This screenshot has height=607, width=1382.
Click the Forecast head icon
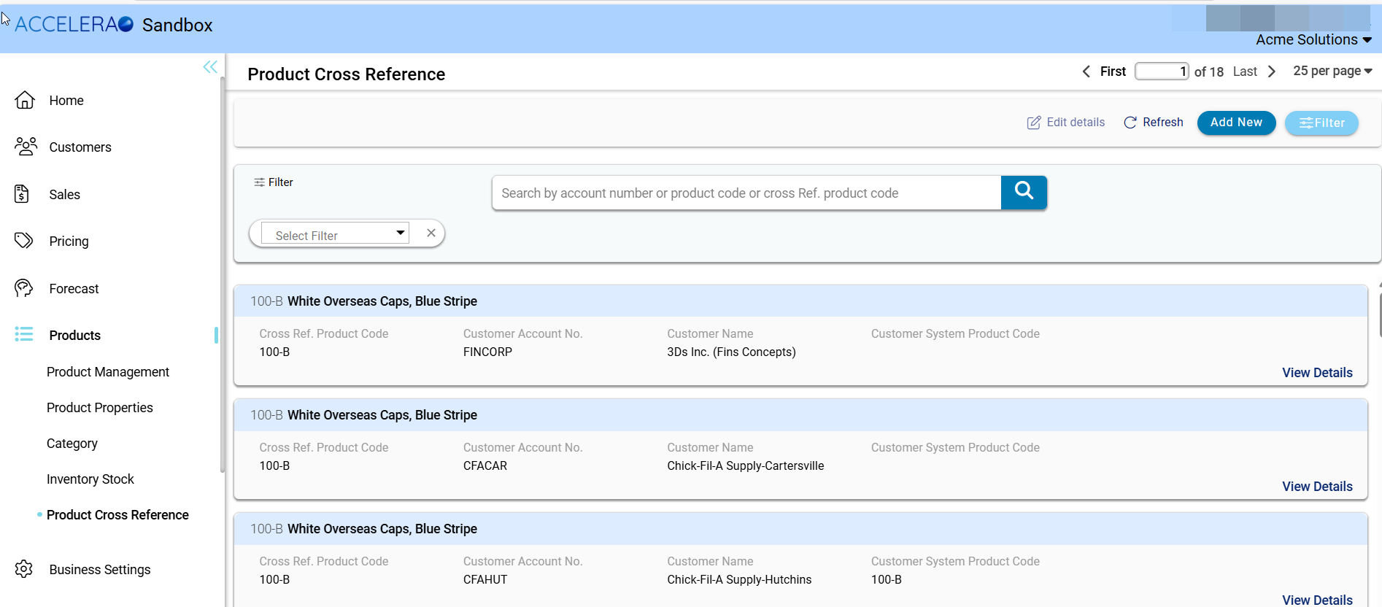24,288
